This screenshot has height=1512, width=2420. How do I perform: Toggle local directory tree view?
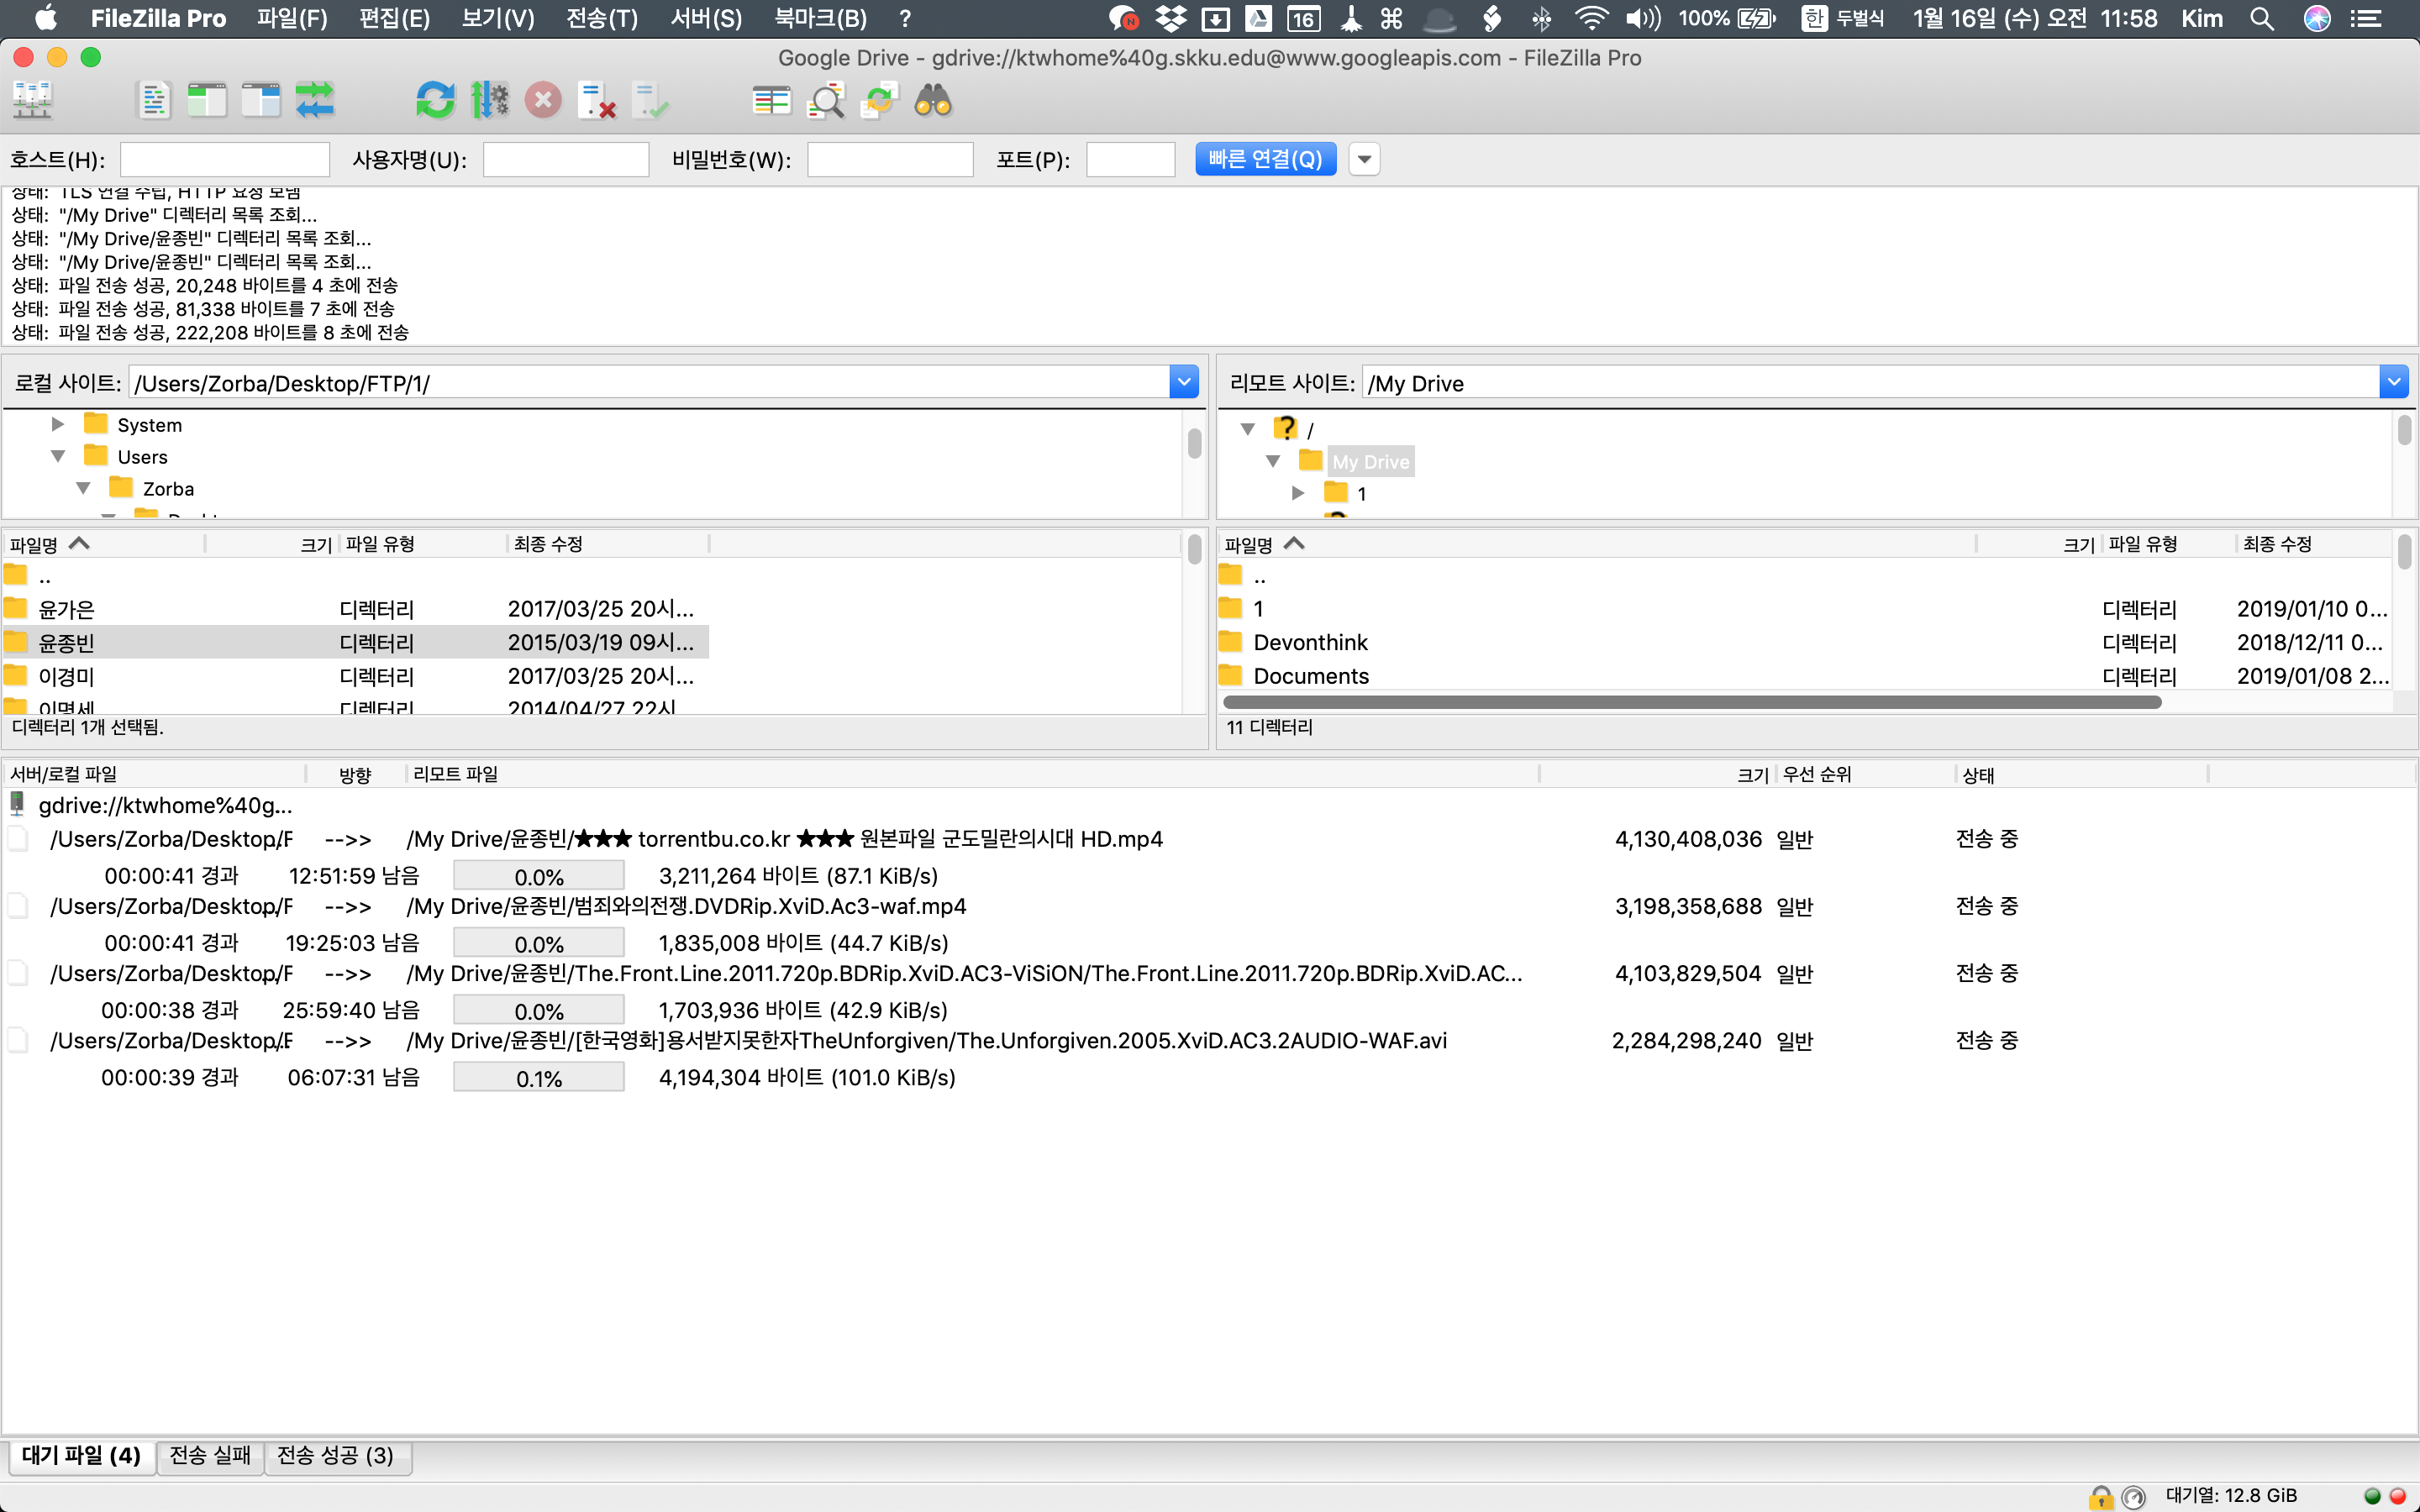pos(207,100)
